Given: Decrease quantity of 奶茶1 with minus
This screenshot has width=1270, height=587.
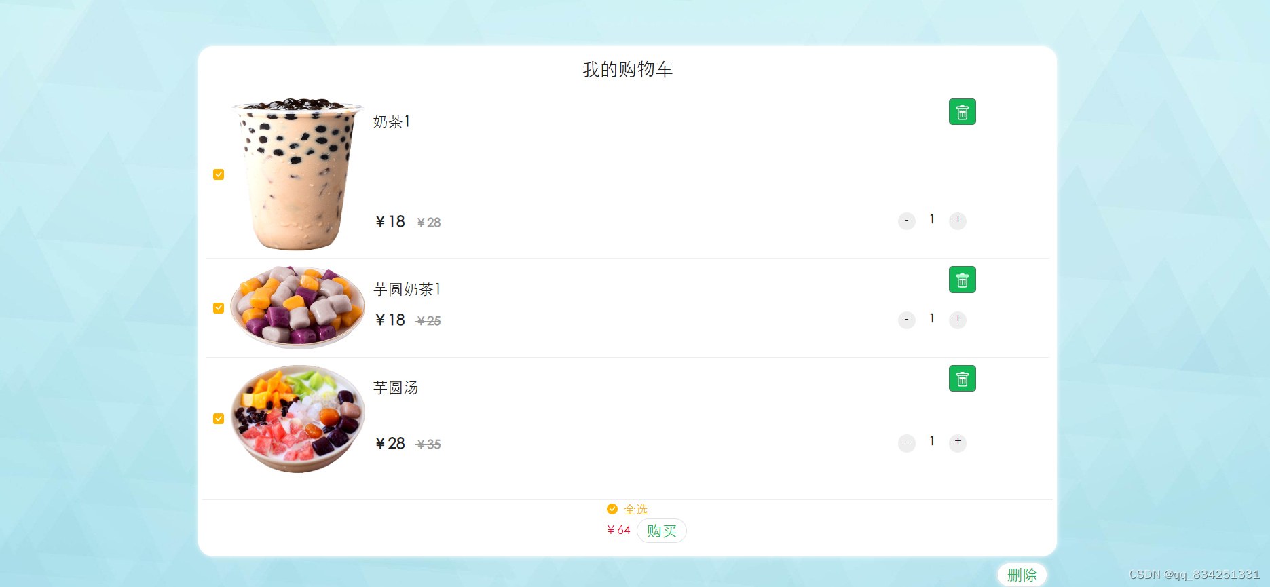Looking at the screenshot, I should (x=907, y=221).
